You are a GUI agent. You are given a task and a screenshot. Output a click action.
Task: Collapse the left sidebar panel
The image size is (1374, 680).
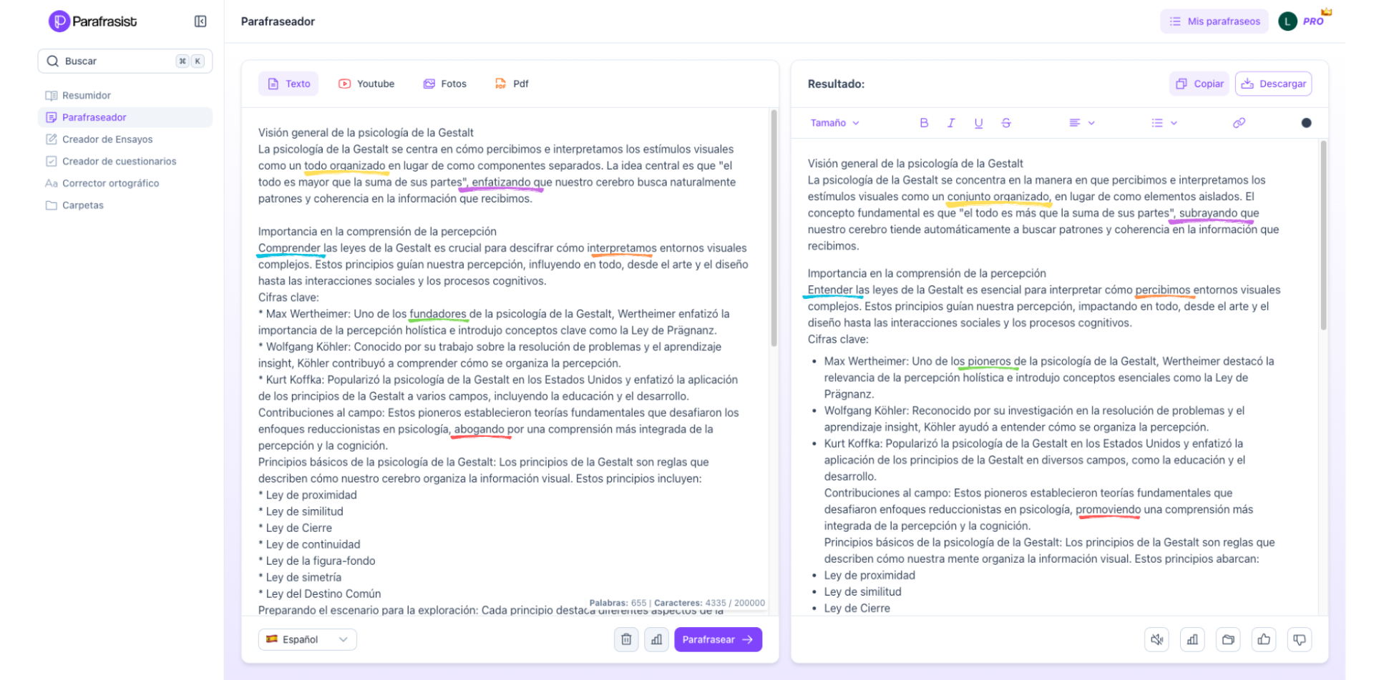[200, 21]
